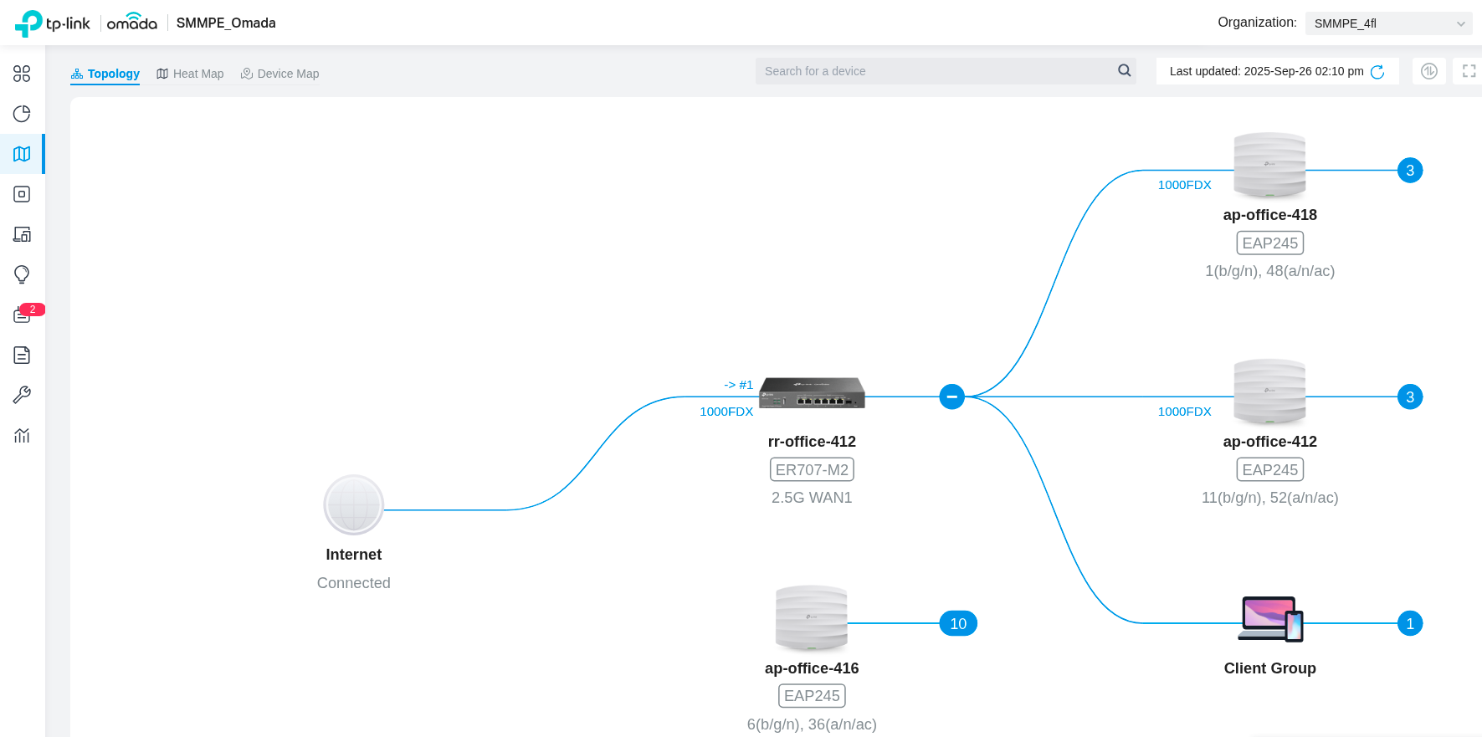Viewport: 1482px width, 737px height.
Task: Open the Insights lightbulb icon
Action: tap(22, 274)
